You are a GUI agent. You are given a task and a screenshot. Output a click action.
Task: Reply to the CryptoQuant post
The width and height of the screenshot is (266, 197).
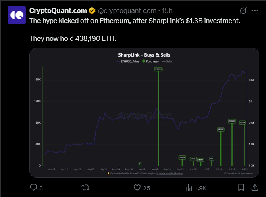[33, 187]
